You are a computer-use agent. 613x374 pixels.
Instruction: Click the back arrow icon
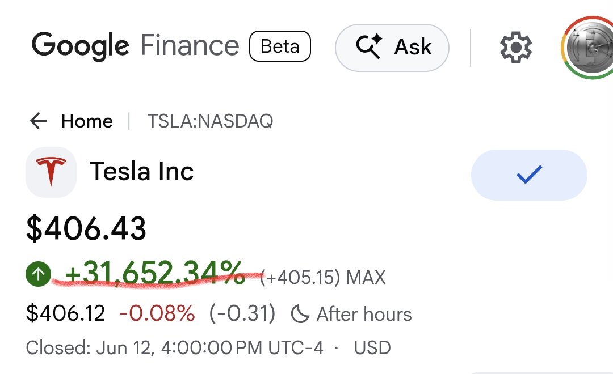tap(39, 121)
